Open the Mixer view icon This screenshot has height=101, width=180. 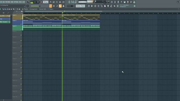(x=98, y=6)
